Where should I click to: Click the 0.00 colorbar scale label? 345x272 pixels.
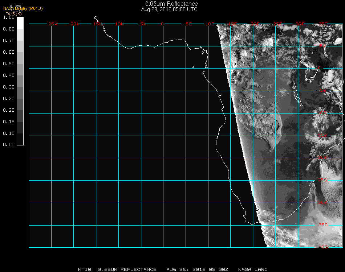point(8,145)
